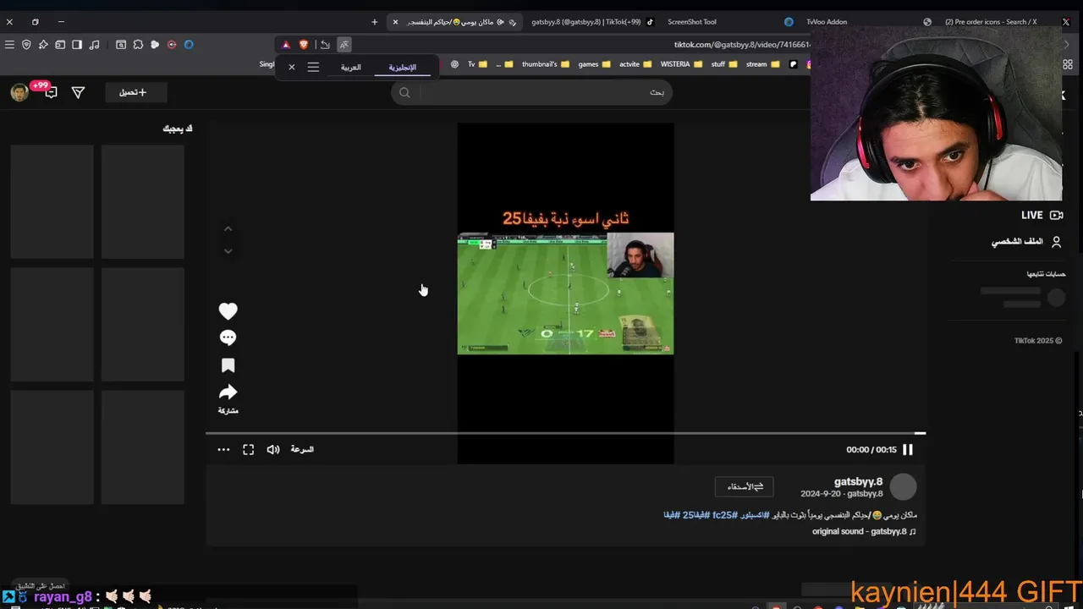This screenshot has height=609, width=1083.
Task: Open the TikTok messages paper-plane icon
Action: pos(78,92)
